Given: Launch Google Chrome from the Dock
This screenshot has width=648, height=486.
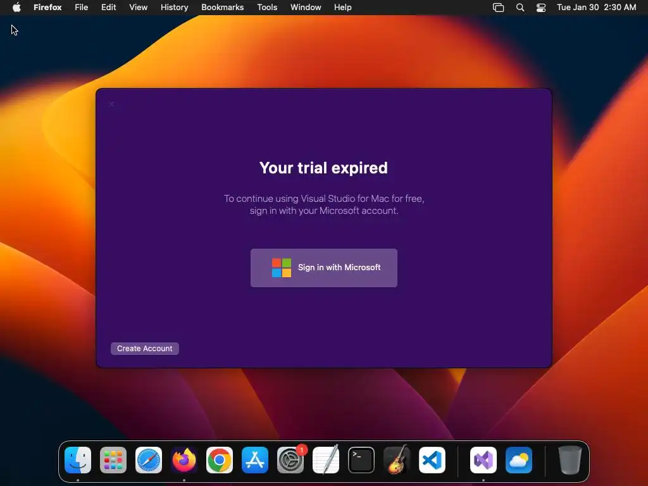Looking at the screenshot, I should (x=220, y=460).
